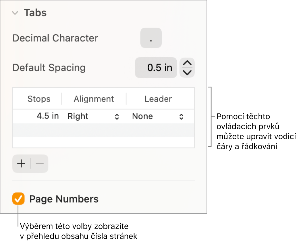Decrease Default Spacing with down arrow
The width and height of the screenshot is (299, 242).
pyautogui.click(x=187, y=73)
